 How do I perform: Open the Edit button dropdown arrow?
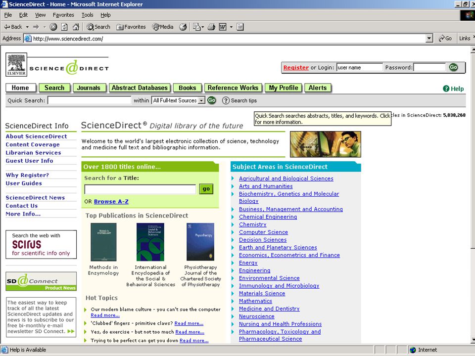coord(231,27)
